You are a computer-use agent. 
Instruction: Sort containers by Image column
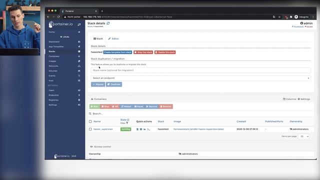click(x=177, y=121)
